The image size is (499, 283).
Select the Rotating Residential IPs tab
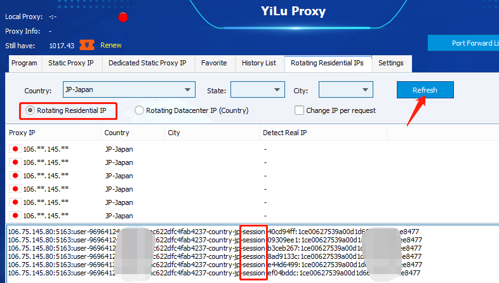pos(327,63)
